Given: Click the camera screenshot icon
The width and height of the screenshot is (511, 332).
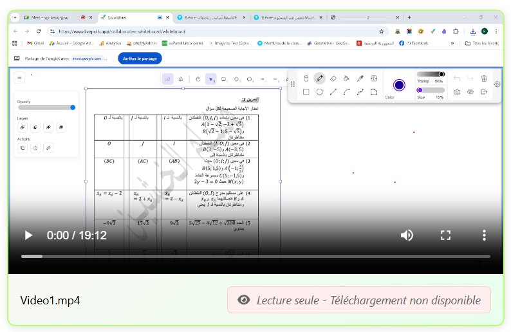Looking at the screenshot, I should (457, 92).
